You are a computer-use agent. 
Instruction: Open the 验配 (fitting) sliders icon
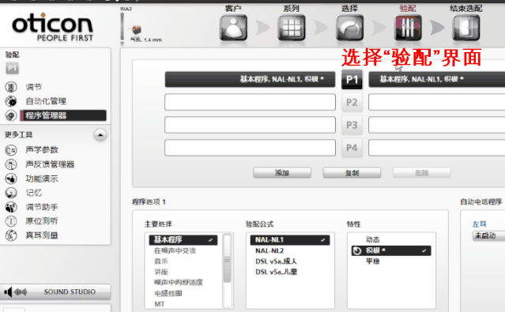point(408,28)
